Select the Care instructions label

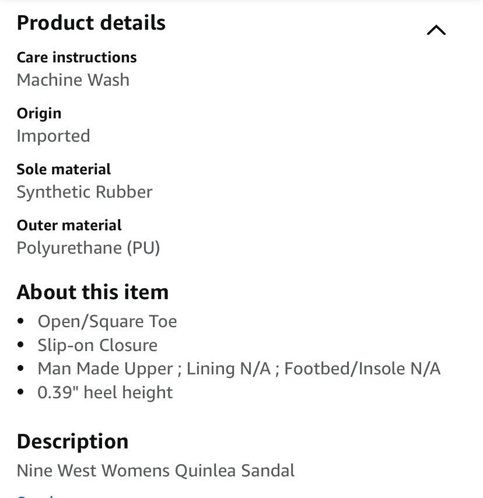tap(76, 58)
